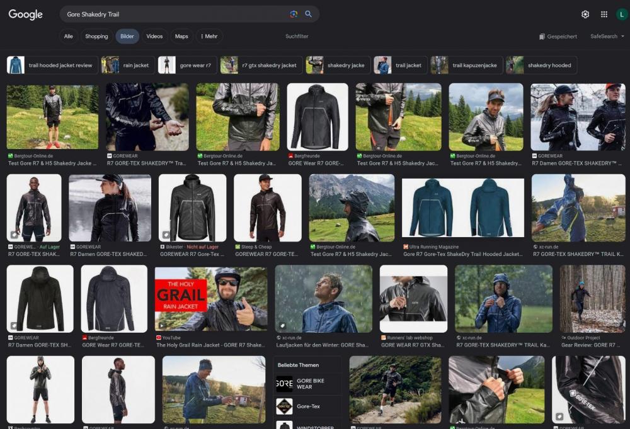Open the Ultra Running Magazine blue jackets image
The width and height of the screenshot is (630, 429).
tap(463, 208)
